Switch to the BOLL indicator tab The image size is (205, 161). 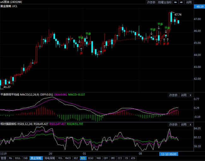(18, 158)
